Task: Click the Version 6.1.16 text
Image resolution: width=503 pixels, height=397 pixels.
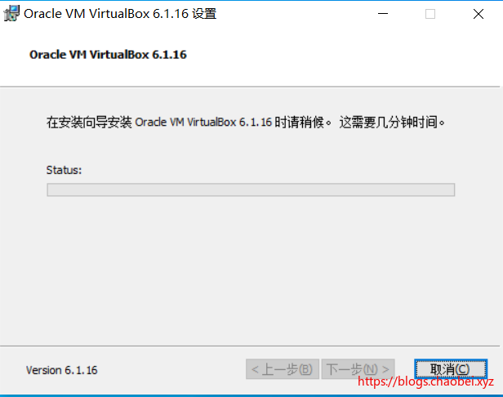Action: coord(61,370)
